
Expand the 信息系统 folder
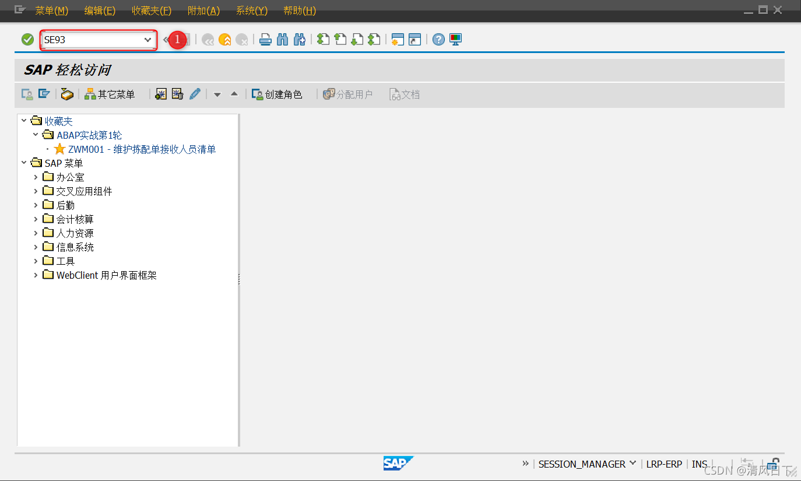(x=36, y=247)
